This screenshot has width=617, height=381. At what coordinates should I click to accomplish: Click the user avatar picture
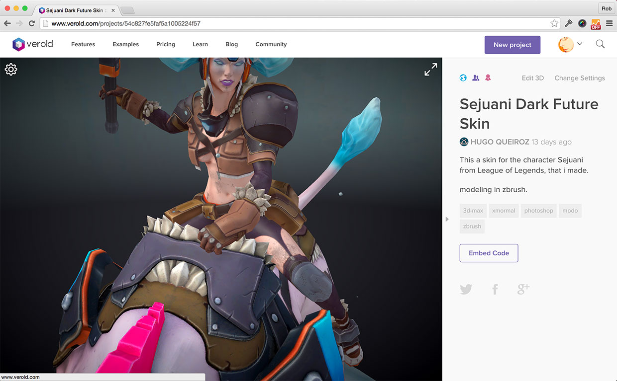click(566, 45)
